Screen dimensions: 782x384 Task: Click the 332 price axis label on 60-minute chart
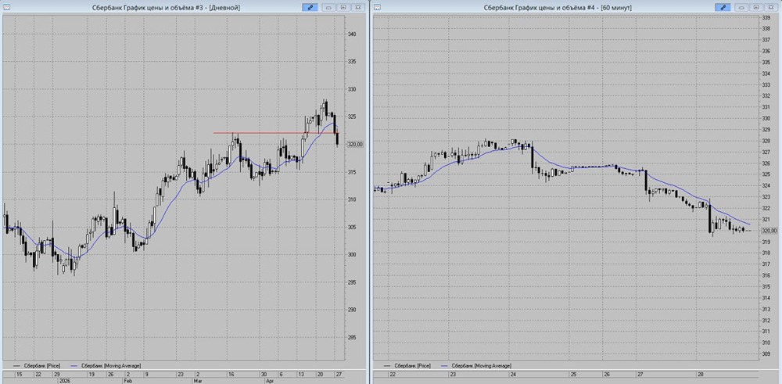(766, 95)
